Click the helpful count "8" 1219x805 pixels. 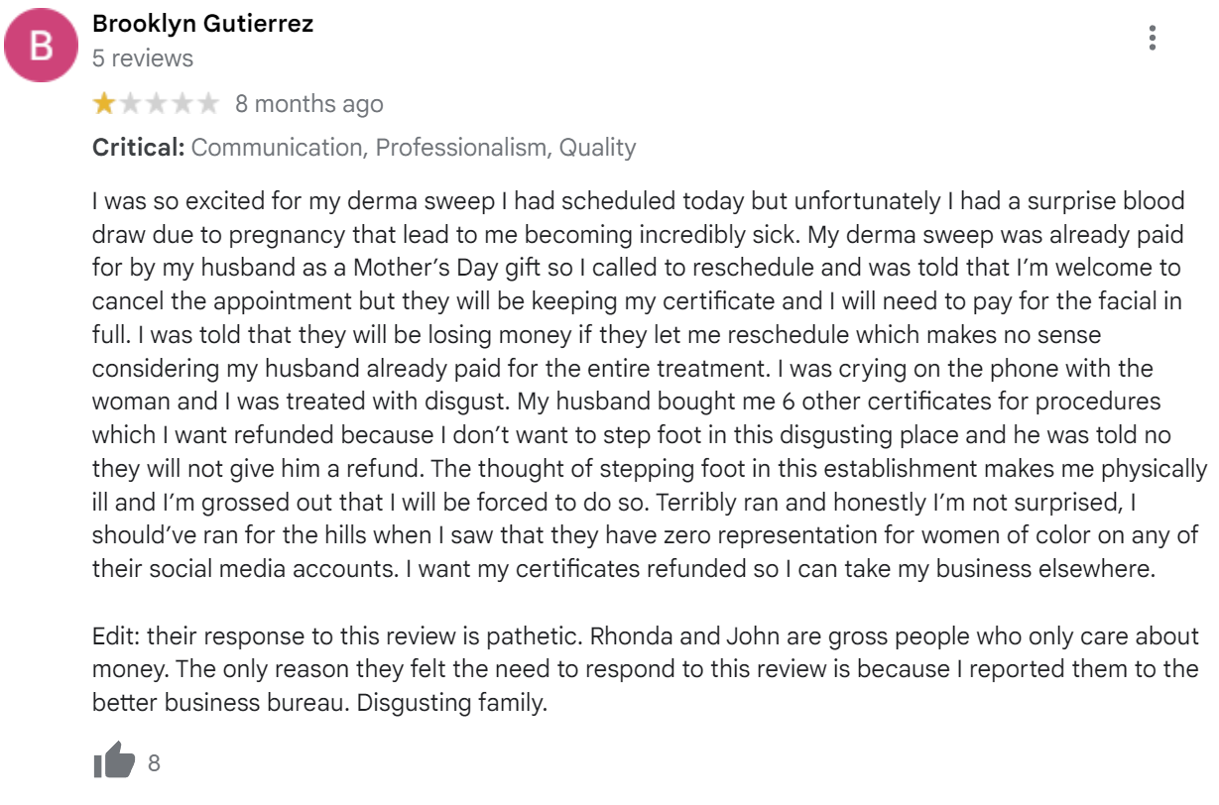[154, 763]
